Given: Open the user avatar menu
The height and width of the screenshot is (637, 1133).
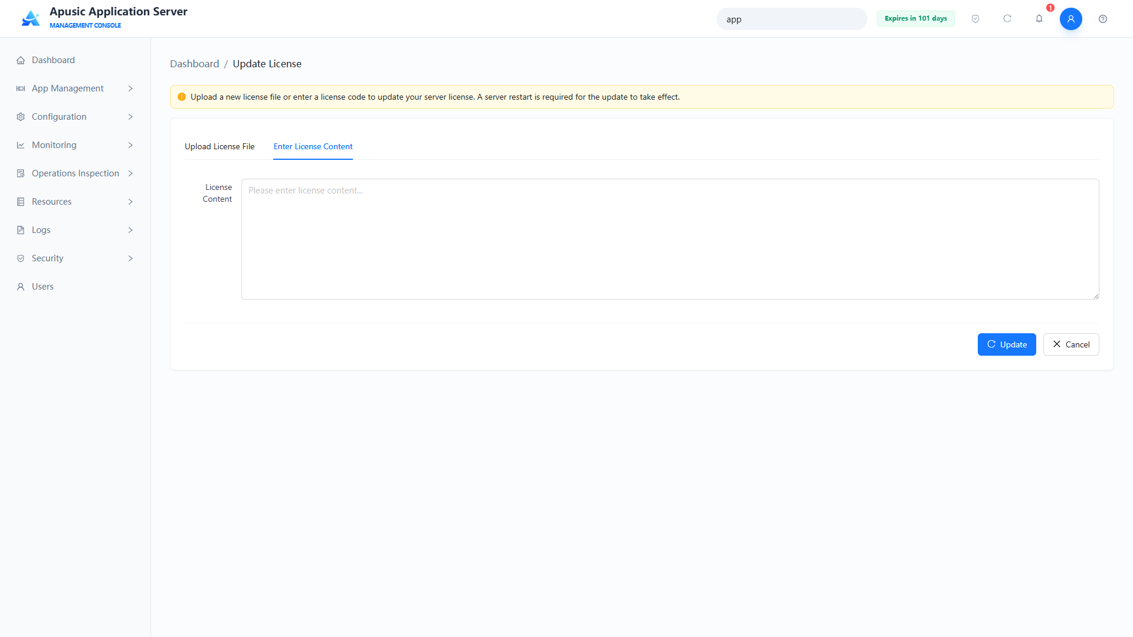Looking at the screenshot, I should [x=1071, y=19].
